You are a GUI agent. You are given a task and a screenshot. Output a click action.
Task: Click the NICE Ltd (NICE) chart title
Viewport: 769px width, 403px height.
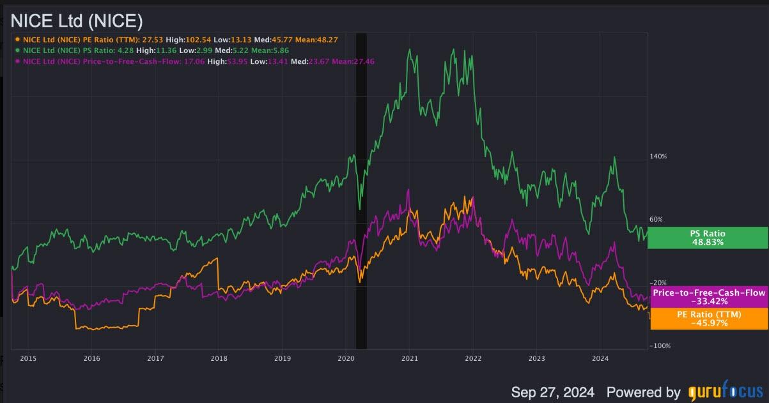click(x=76, y=21)
